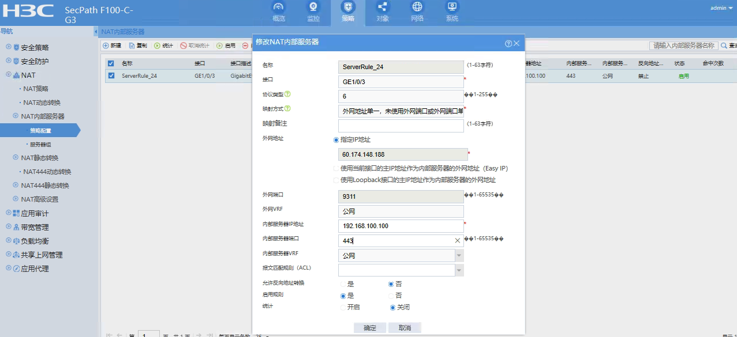
Task: Open NAT动态转换 in the sidebar
Action: [x=42, y=103]
